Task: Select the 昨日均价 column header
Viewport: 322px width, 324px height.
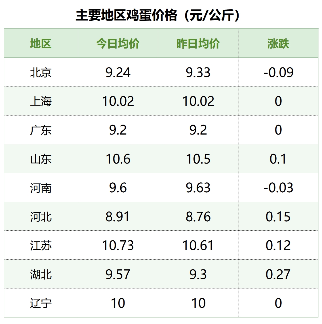Action: (198, 44)
